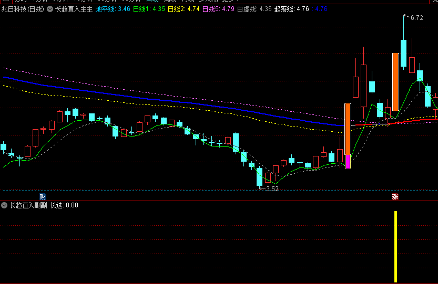This screenshot has width=438, height=284.
Task: Select the 长选: 0.00 sub-chart value
Action: pos(64,206)
